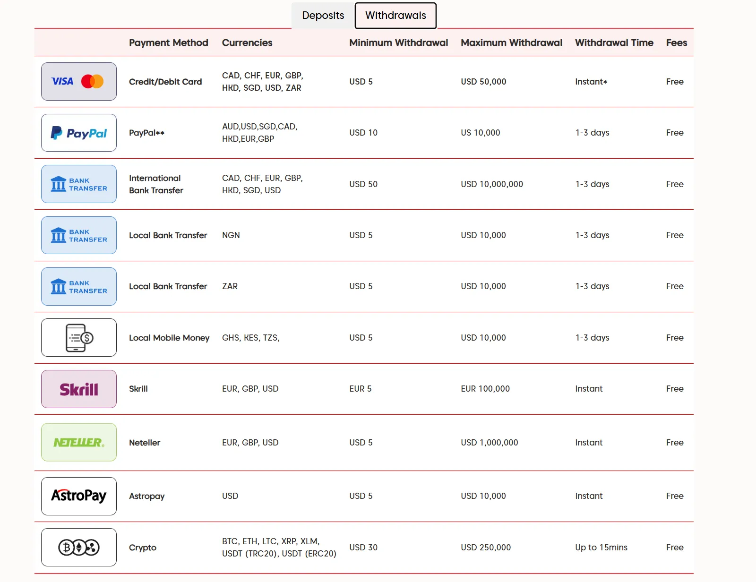This screenshot has width=756, height=582.
Task: Click the Astropay maximum USD 10,000
Action: [x=483, y=496]
